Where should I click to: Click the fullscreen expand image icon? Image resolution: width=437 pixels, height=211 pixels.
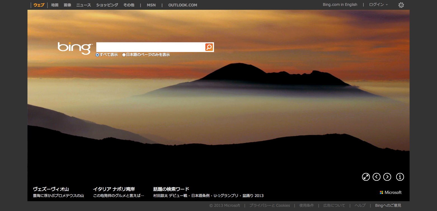[x=366, y=177]
